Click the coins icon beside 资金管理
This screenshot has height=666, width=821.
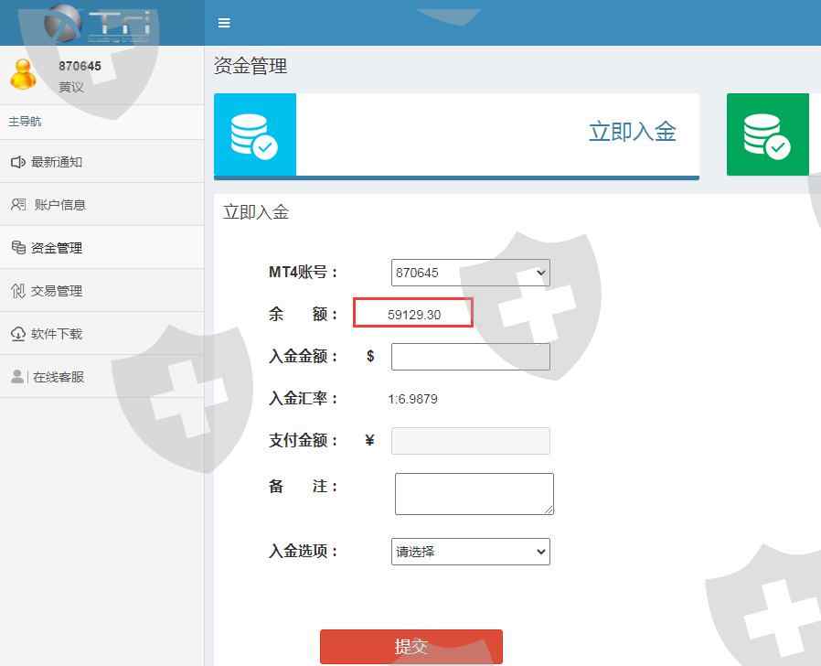pyautogui.click(x=17, y=248)
